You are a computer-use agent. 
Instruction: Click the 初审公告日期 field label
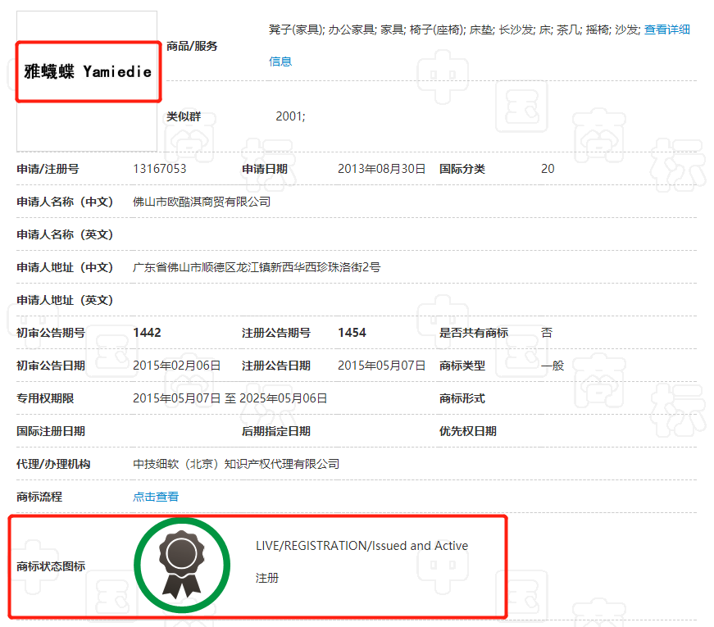coord(51,366)
